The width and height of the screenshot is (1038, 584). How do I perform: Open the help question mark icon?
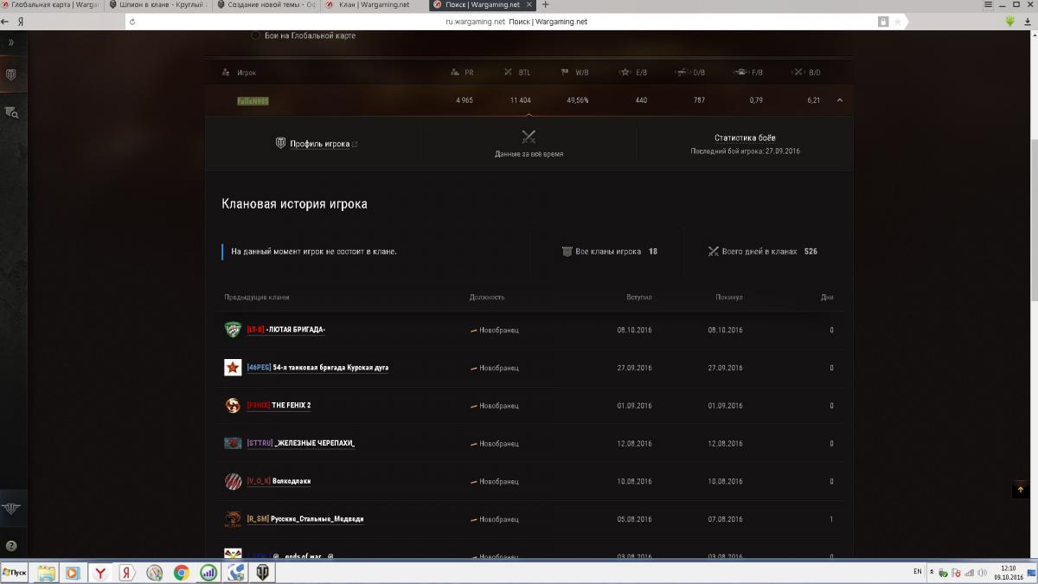click(11, 546)
